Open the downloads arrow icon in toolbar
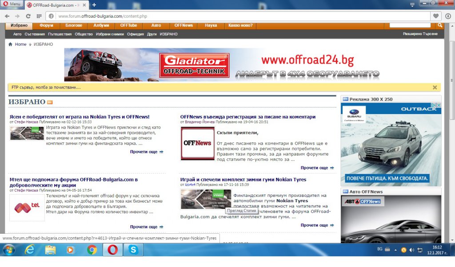 coord(448,16)
